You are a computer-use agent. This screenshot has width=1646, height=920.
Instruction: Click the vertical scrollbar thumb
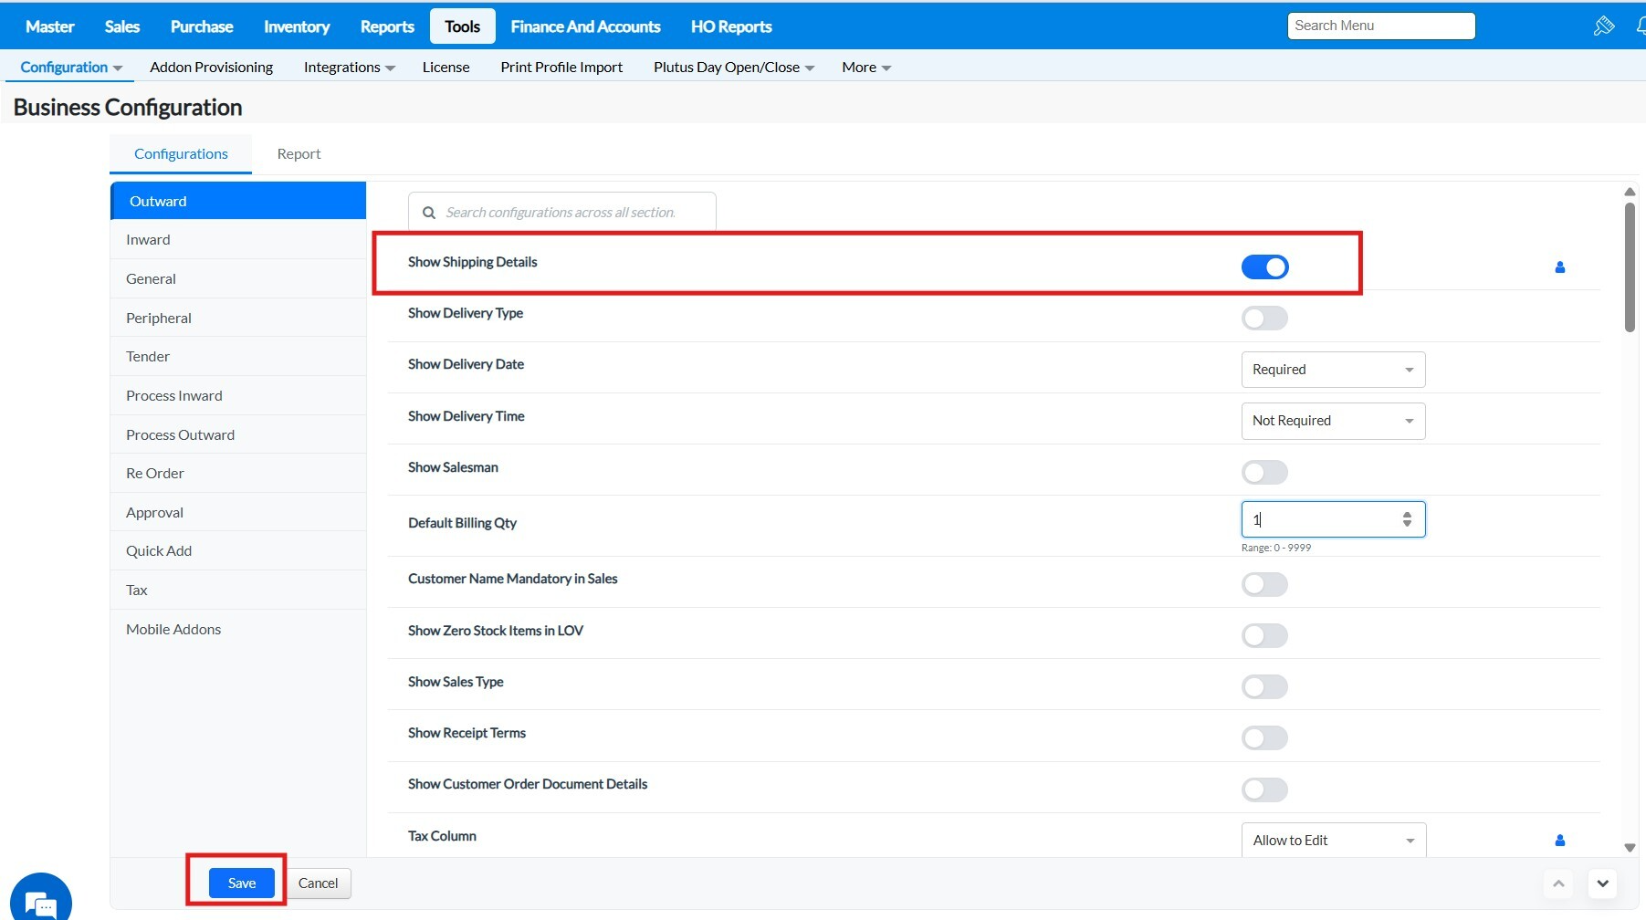tap(1630, 267)
